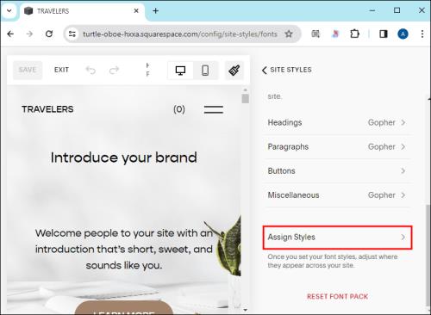Image resolution: width=431 pixels, height=315 pixels.
Task: Click the redo arrow icon
Action: point(114,71)
